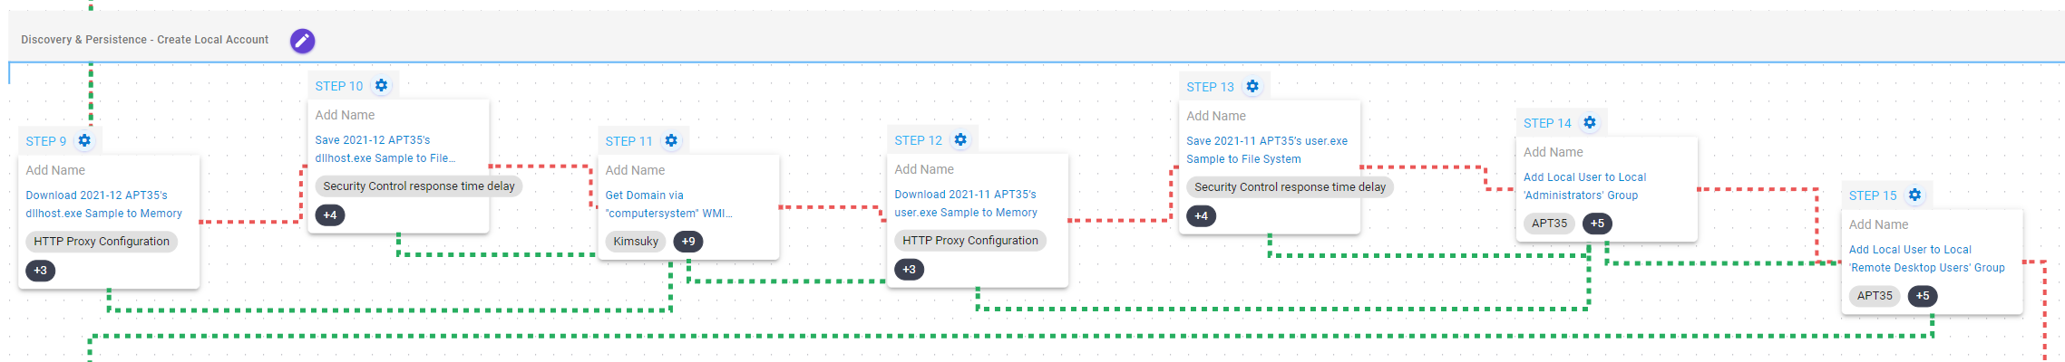Open settings gear for Step 14
Viewport: 2065px width, 362px height.
point(1590,123)
